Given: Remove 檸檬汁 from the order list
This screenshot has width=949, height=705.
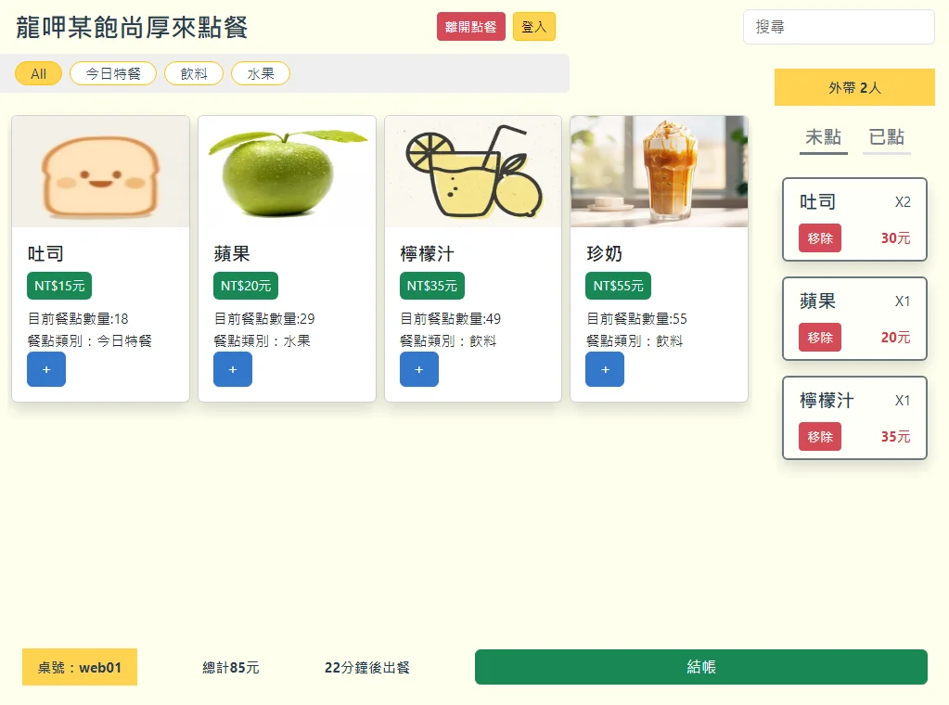Looking at the screenshot, I should [820, 436].
